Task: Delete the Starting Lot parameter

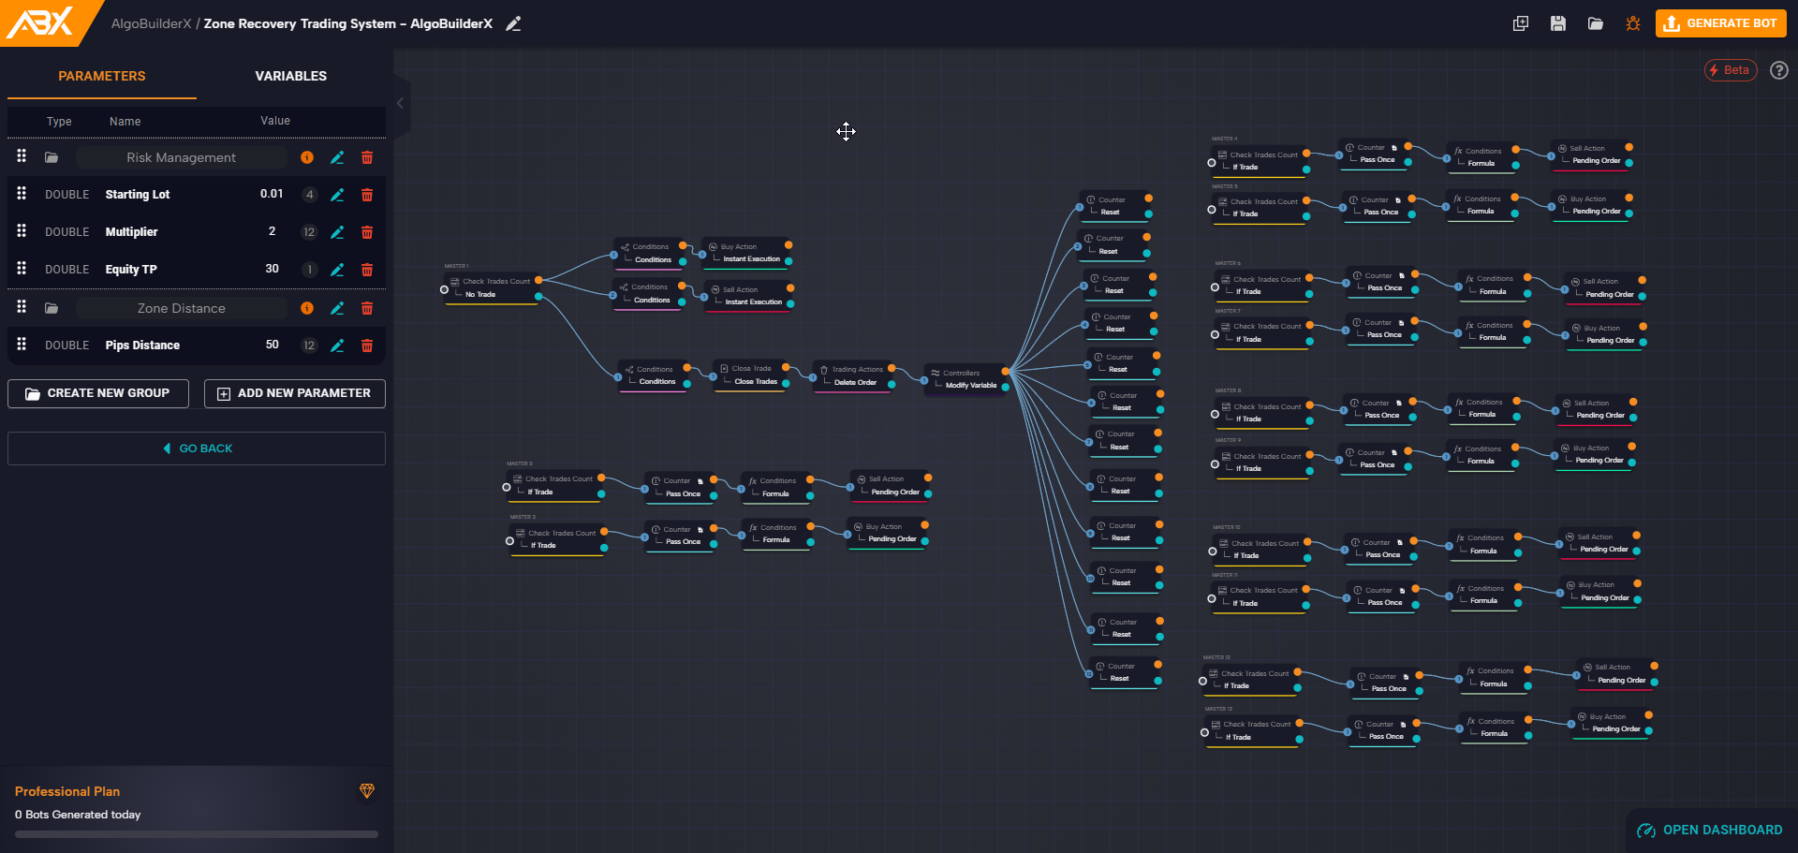Action: [x=367, y=195]
